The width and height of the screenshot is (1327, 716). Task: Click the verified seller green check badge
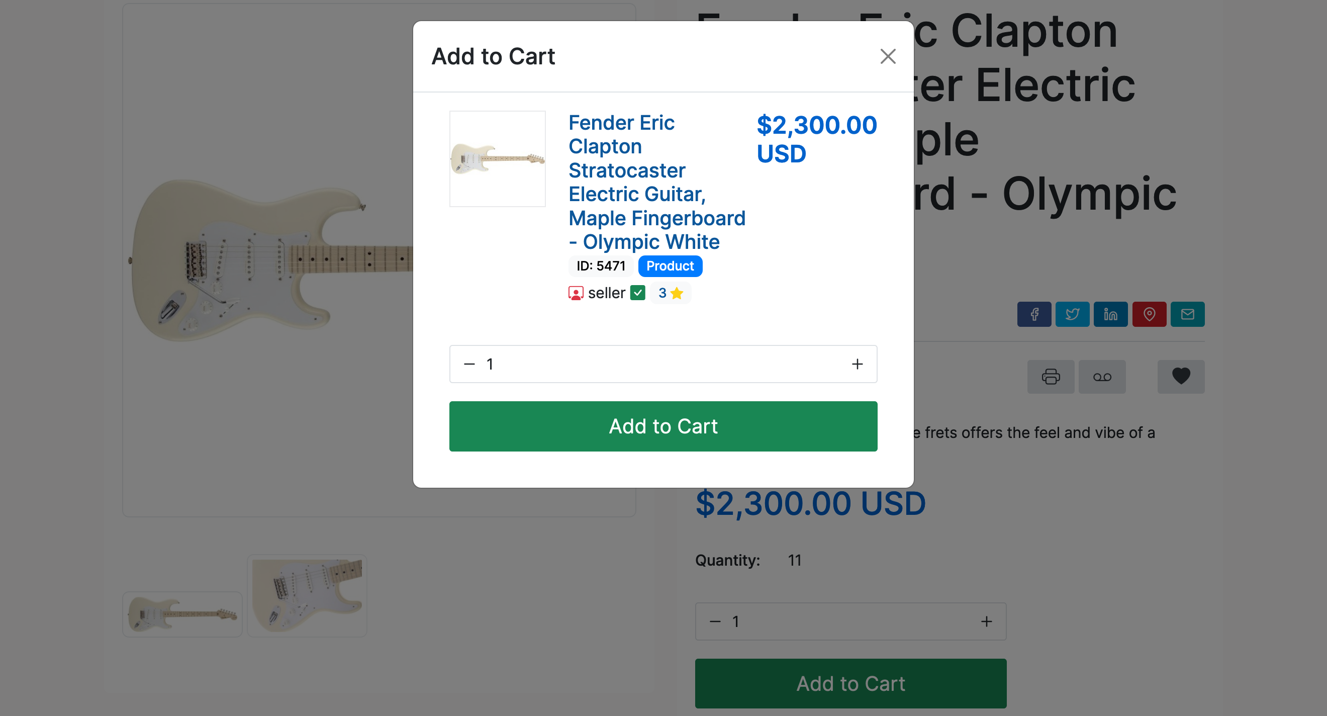[x=638, y=293]
